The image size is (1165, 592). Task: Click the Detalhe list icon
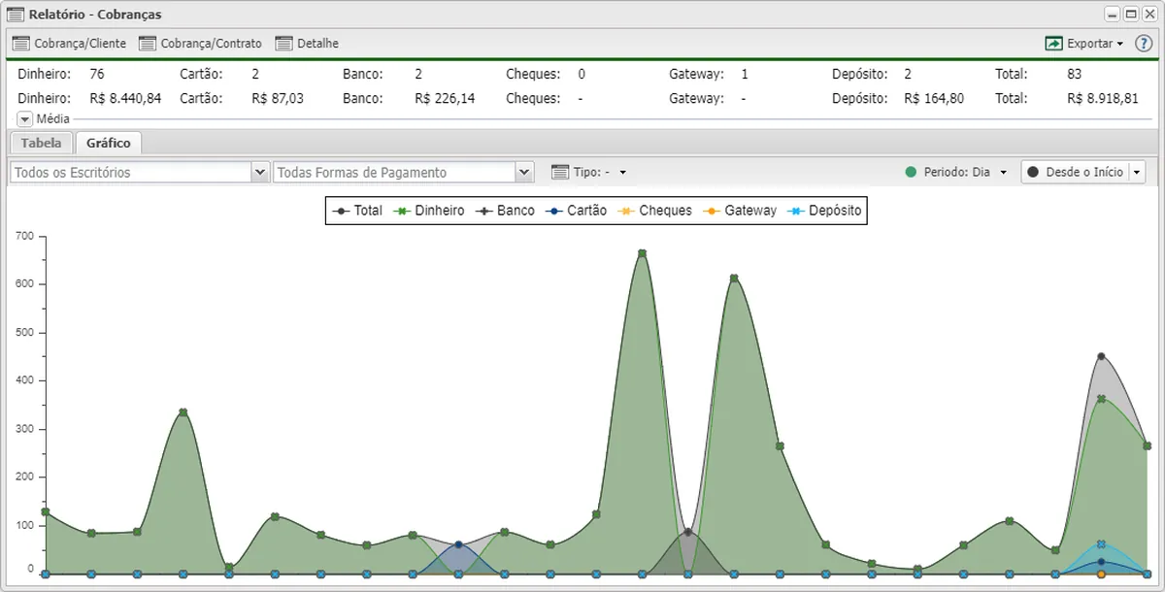[x=283, y=44]
